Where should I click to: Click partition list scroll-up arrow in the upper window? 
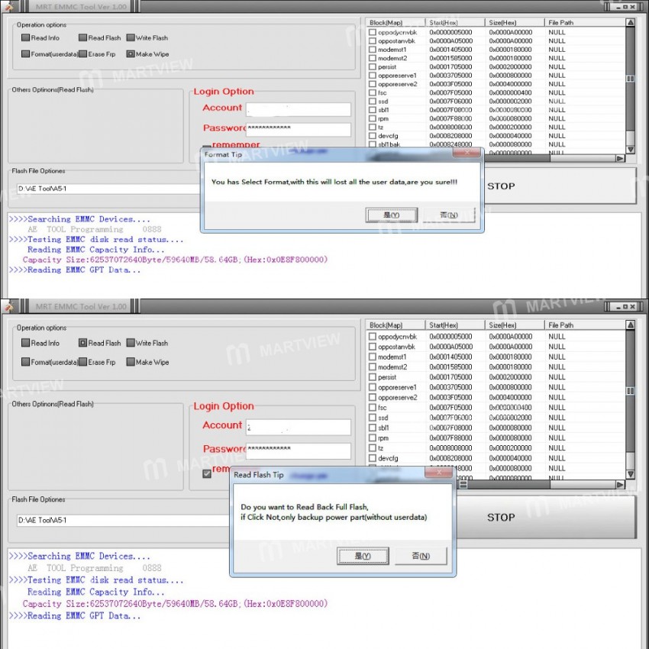click(x=631, y=22)
